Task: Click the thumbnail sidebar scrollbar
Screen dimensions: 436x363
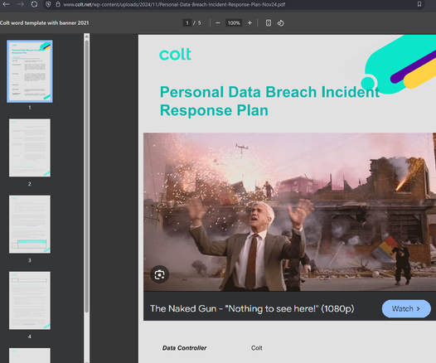Action: 87,177
